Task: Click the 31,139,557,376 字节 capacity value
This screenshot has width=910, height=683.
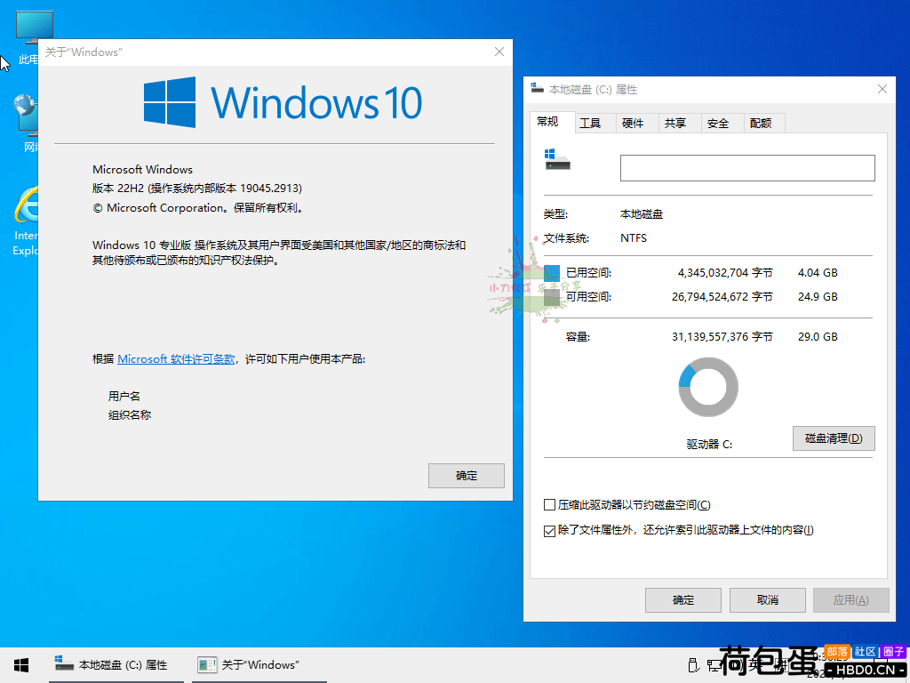Action: pos(722,337)
